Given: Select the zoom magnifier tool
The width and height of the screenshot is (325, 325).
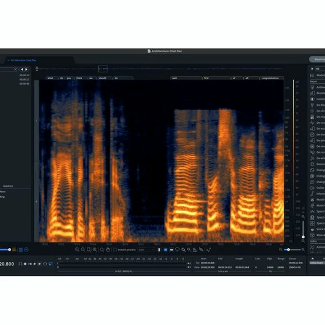Looking at the screenshot, I should 102,250.
